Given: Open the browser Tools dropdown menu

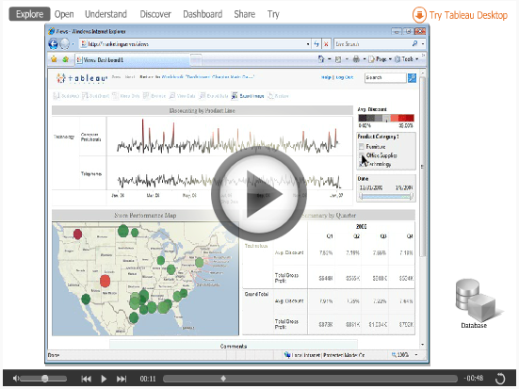Looking at the screenshot, I should 407,59.
